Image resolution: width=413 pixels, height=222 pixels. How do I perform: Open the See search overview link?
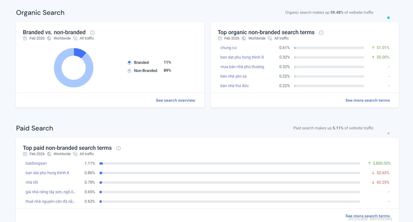tap(175, 100)
